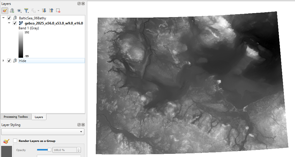295x157 pixels.
Task: Enable Render Layers as a Group
Action: point(15,141)
